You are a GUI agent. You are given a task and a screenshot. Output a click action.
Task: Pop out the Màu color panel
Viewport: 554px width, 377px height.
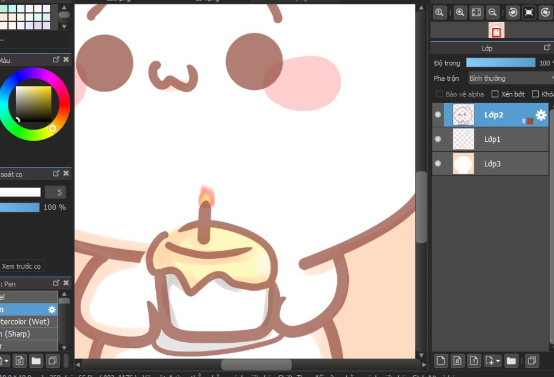coord(56,60)
